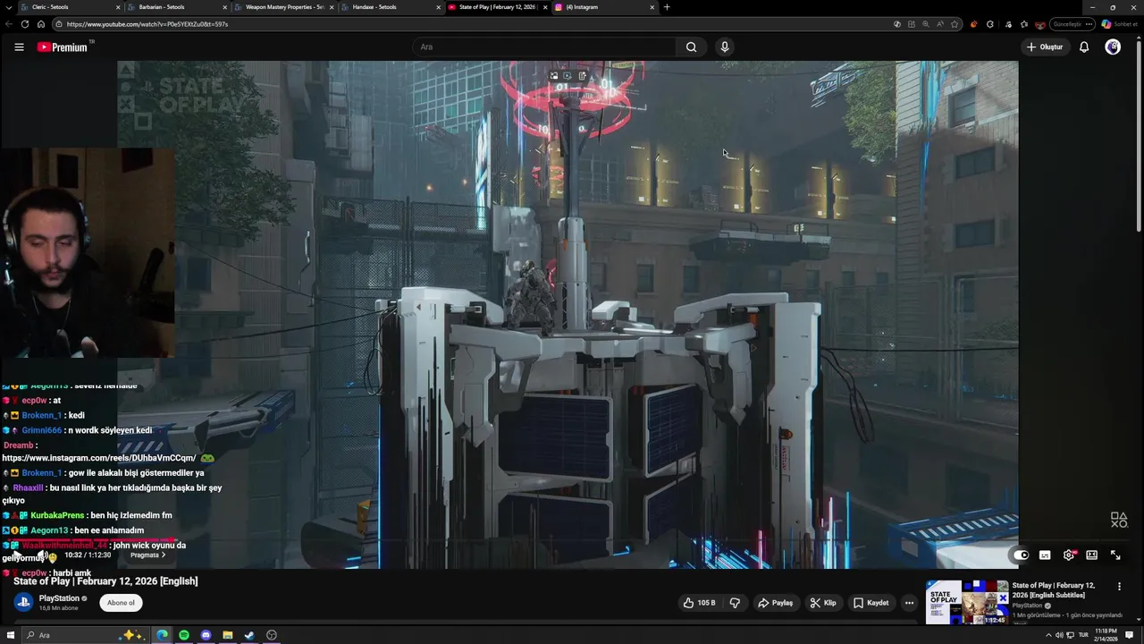Expand the Pragmata chapter chevron
The height and width of the screenshot is (644, 1144).
[x=163, y=555]
